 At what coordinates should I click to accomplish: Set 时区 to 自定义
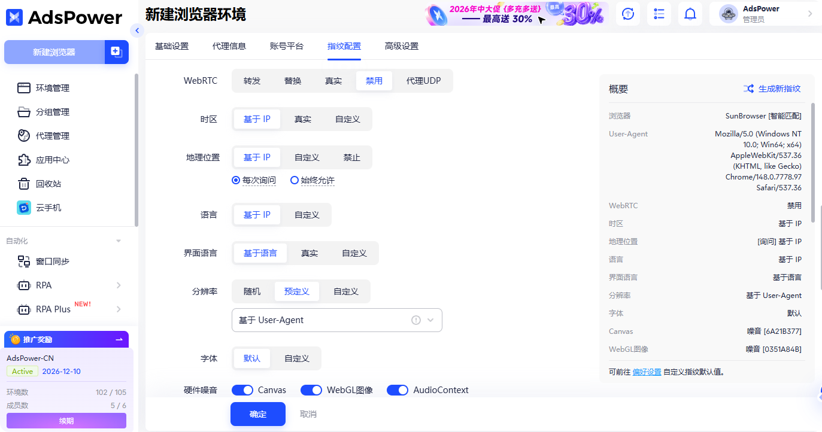pos(348,119)
